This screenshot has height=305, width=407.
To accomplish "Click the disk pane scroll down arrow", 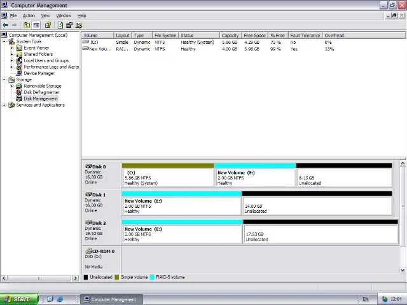I will (x=403, y=270).
